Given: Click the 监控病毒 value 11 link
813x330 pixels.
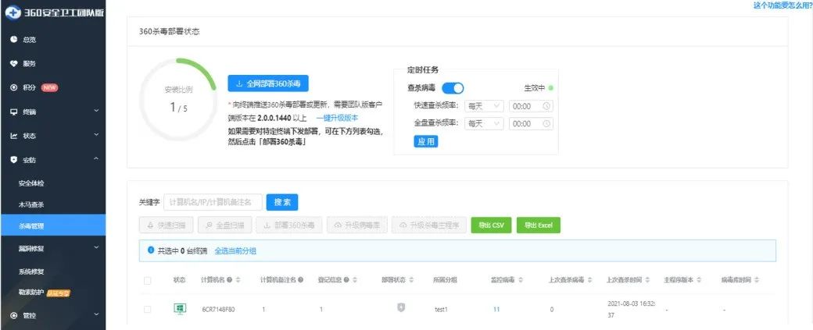Looking at the screenshot, I should coord(496,309).
